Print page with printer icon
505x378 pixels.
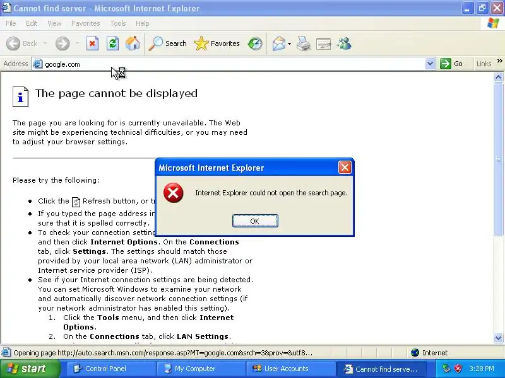304,43
